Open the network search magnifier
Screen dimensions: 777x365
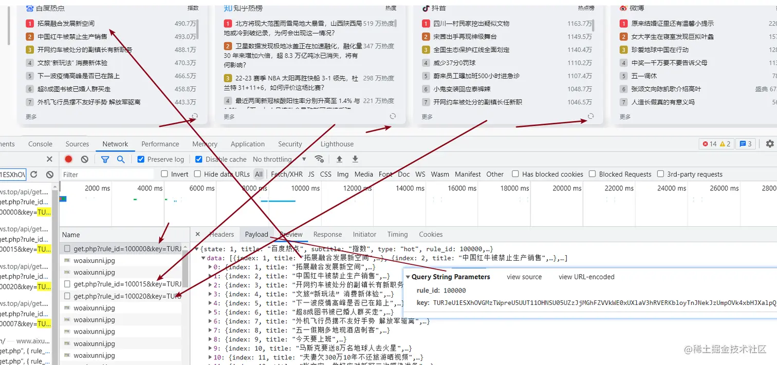pos(121,159)
